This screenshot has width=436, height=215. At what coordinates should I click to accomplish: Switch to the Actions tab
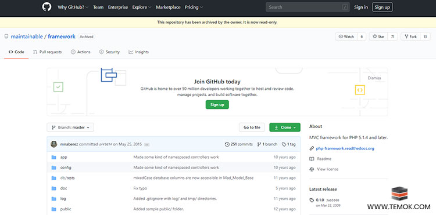[x=81, y=52]
